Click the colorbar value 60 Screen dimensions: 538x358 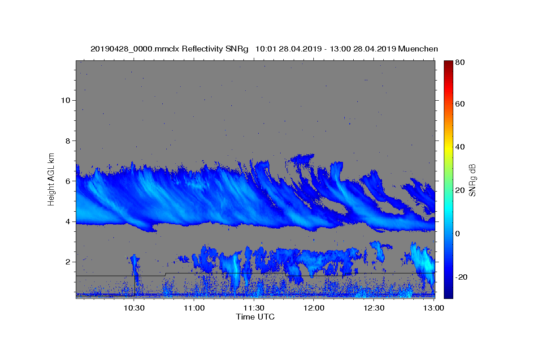pyautogui.click(x=460, y=104)
